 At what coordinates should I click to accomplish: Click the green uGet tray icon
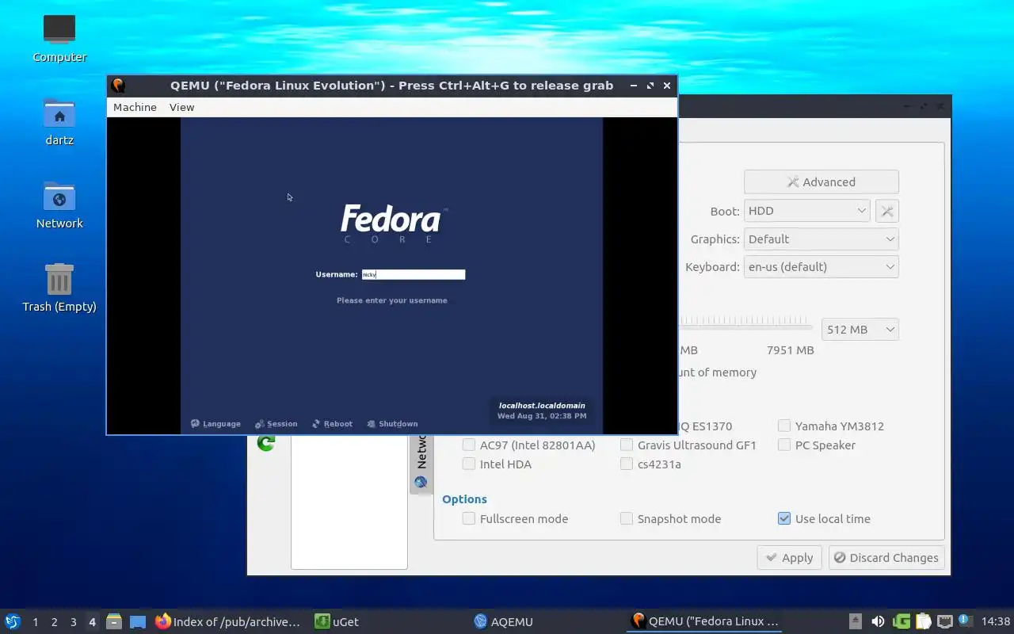[x=902, y=621]
